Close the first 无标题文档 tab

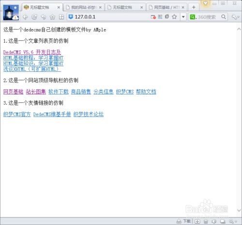pyautogui.click(x=59, y=7)
